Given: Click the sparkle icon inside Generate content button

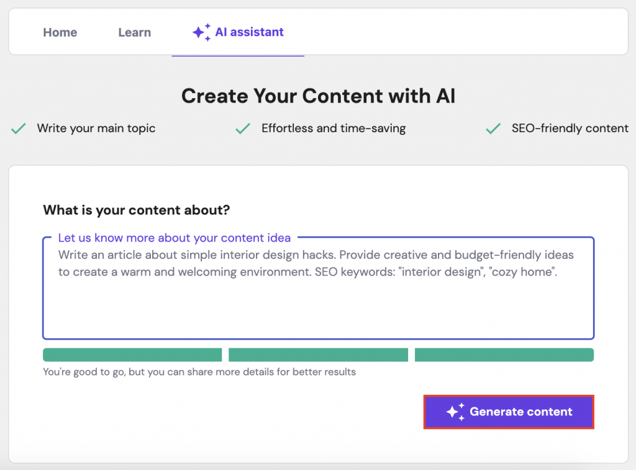Looking at the screenshot, I should (455, 412).
